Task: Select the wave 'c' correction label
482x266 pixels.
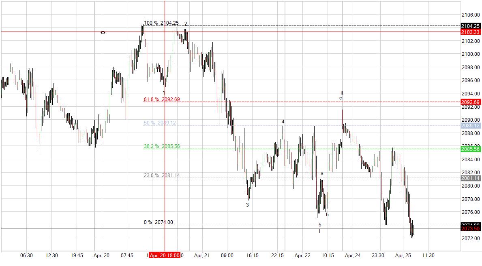Action: click(x=340, y=98)
